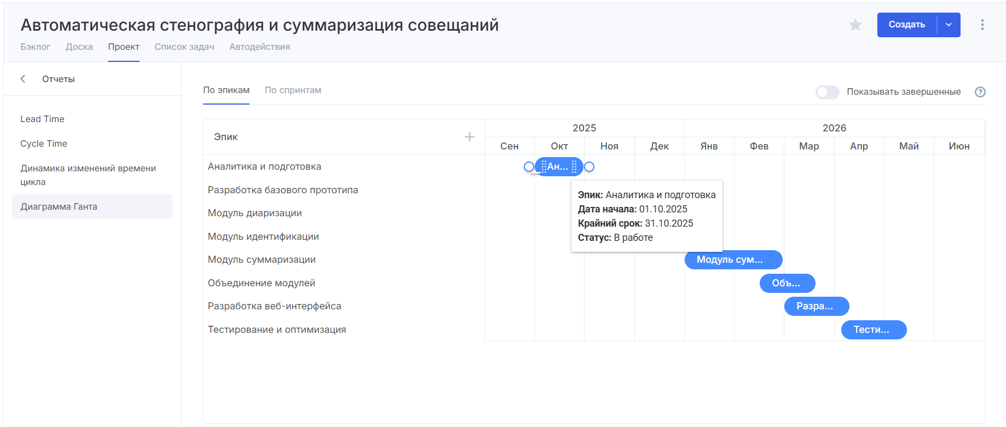The width and height of the screenshot is (1006, 427).
Task: Switch to the По спринтам tab
Action: [293, 90]
